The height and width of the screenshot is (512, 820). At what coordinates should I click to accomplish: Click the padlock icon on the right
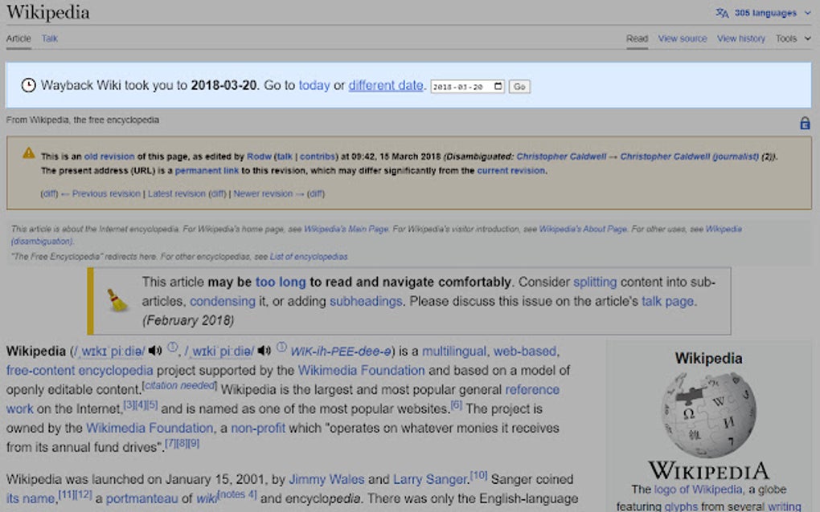pyautogui.click(x=805, y=123)
